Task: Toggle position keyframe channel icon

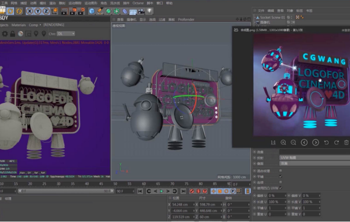Action: (213, 191)
